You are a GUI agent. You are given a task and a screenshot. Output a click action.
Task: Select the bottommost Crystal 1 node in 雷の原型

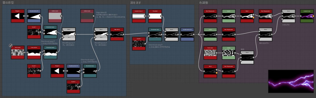[73, 87]
